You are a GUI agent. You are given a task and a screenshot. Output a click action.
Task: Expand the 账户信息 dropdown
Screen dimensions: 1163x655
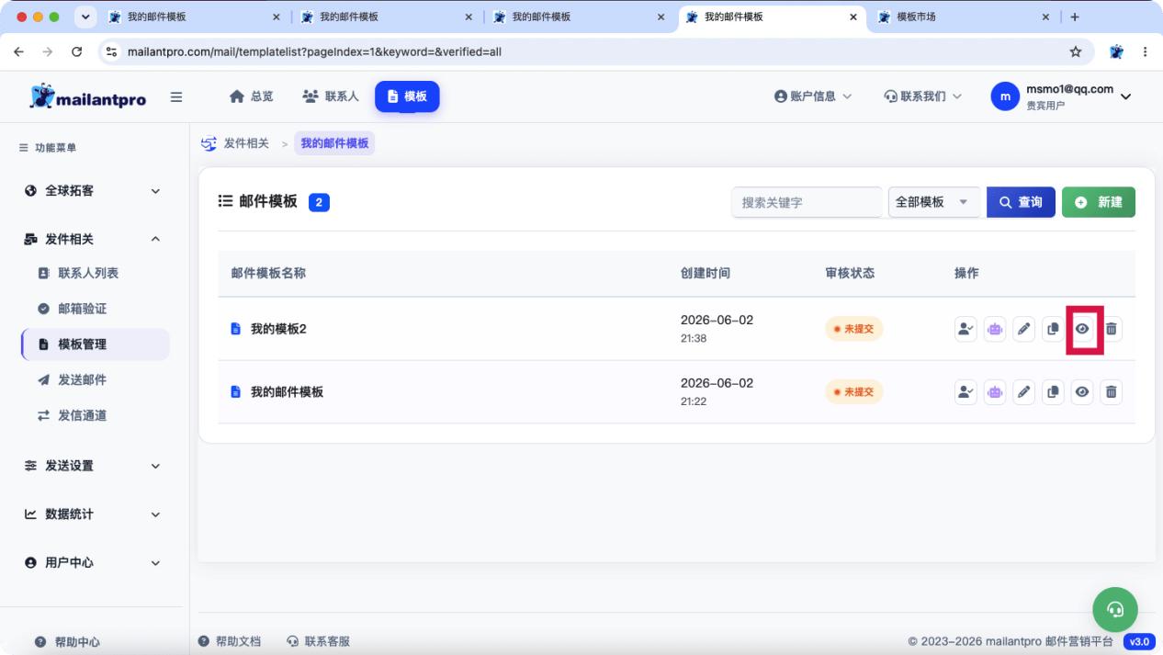click(x=813, y=96)
